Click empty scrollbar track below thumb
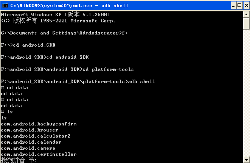 coord(246,93)
